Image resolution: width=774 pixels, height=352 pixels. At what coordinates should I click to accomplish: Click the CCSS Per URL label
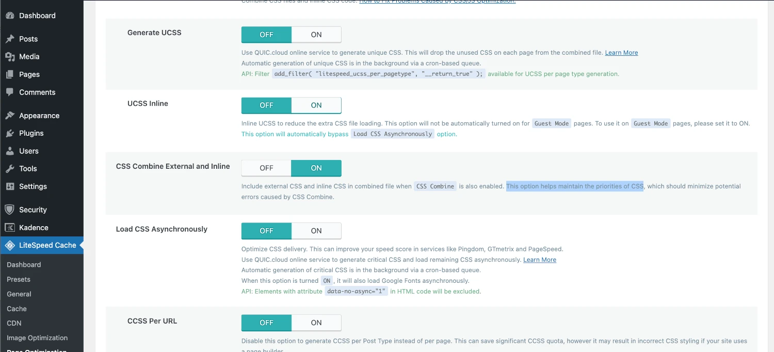point(152,321)
